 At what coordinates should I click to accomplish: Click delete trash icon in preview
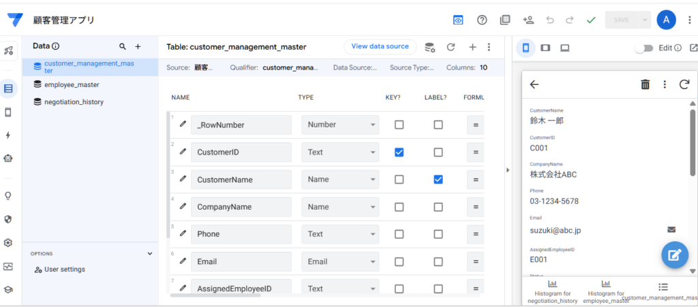(x=645, y=84)
